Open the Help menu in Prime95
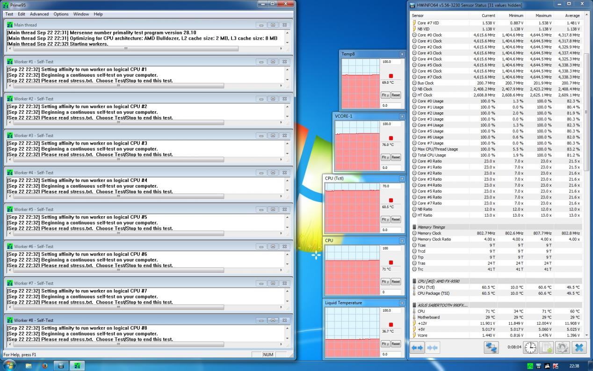This screenshot has height=371, width=593. point(98,14)
